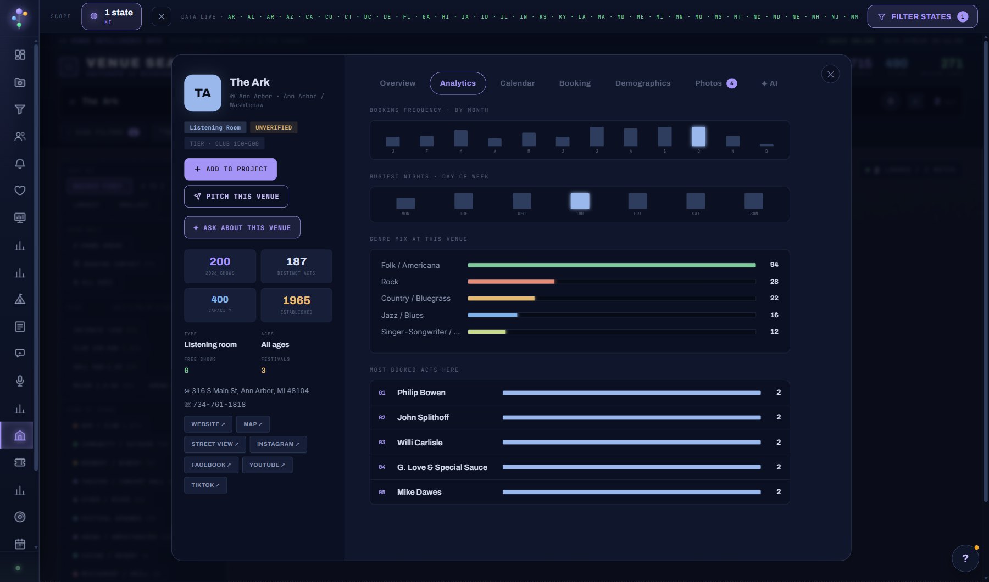Click Add to Project button
The width and height of the screenshot is (989, 582).
230,169
